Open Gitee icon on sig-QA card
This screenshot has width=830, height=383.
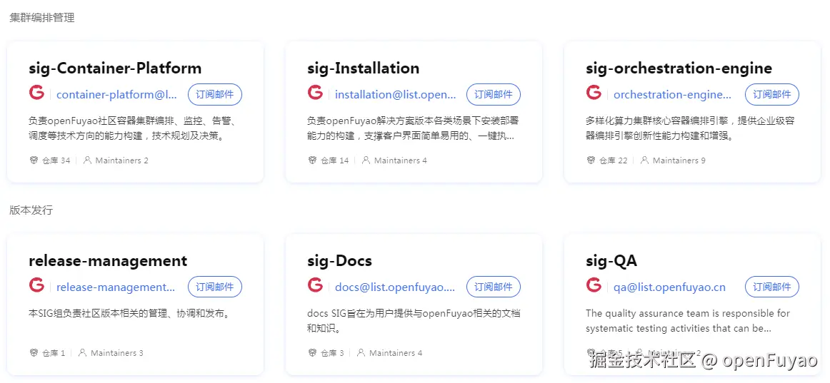point(594,285)
